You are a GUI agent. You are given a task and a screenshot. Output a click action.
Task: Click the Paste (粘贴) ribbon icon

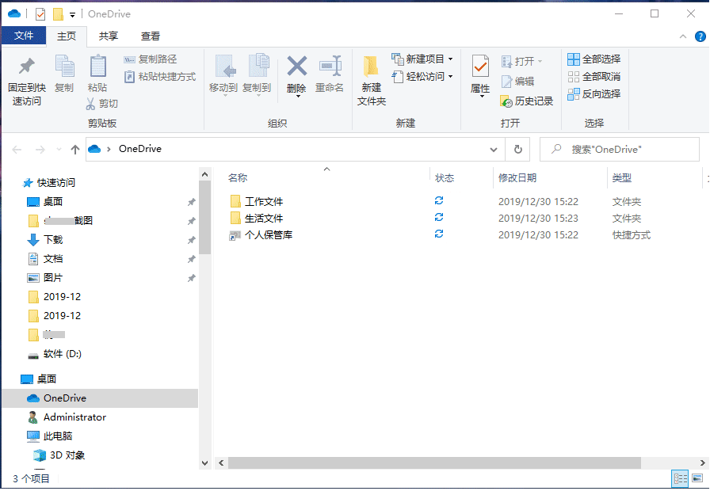click(x=97, y=66)
